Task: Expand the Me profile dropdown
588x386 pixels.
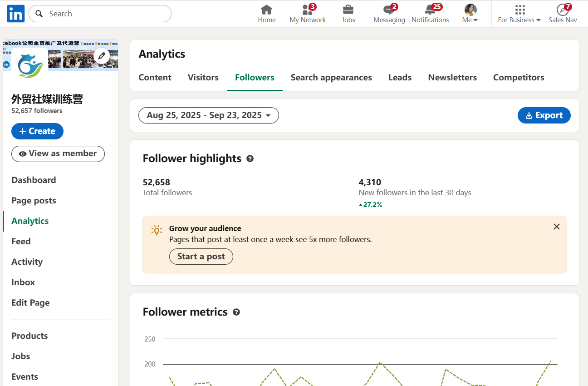Action: 470,14
